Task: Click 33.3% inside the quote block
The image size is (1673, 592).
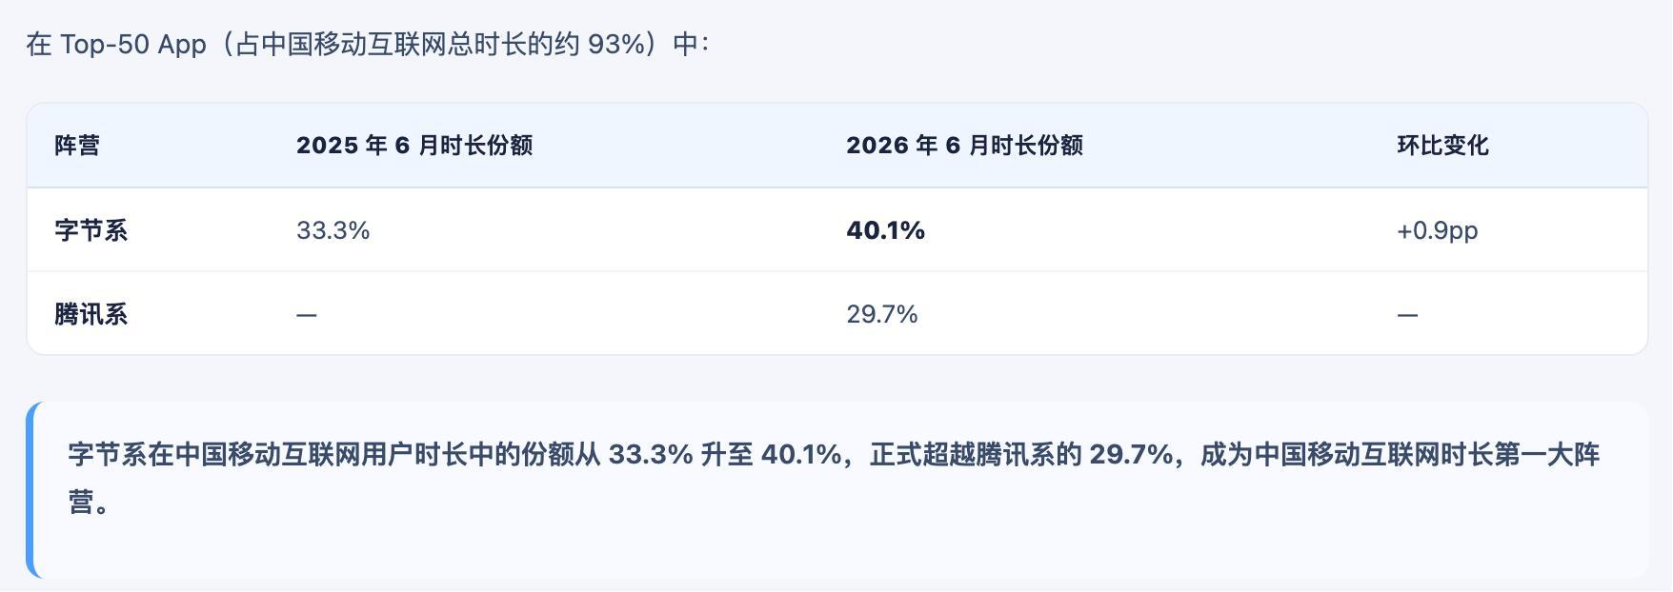Action: coord(651,454)
